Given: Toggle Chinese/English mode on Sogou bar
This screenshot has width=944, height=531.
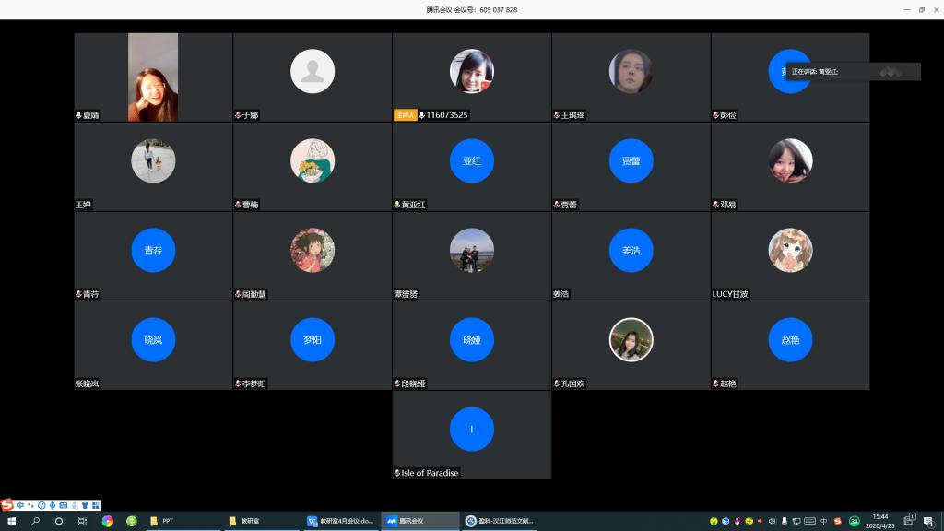Looking at the screenshot, I should point(20,505).
